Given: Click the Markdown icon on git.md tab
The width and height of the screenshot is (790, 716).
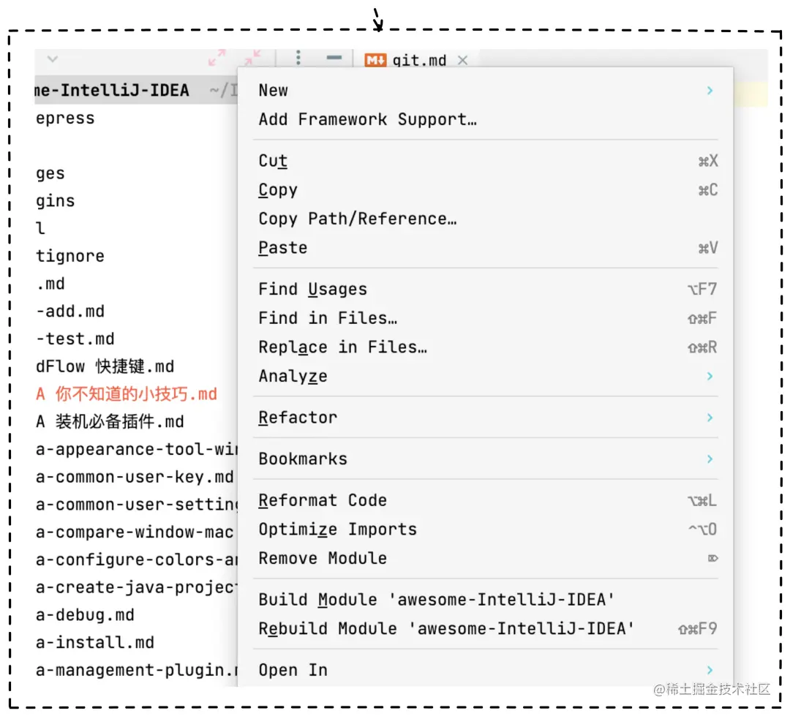Looking at the screenshot, I should [375, 61].
